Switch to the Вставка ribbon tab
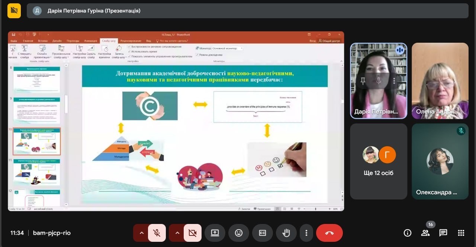476x247 pixels. [x=43, y=41]
